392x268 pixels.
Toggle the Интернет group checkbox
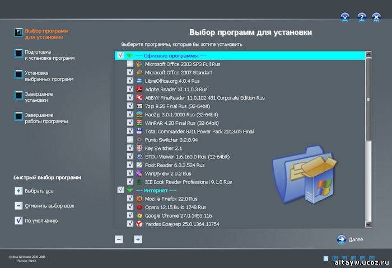pos(120,190)
